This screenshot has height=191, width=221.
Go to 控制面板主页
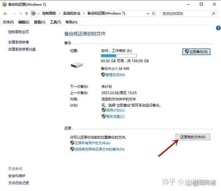point(19,32)
